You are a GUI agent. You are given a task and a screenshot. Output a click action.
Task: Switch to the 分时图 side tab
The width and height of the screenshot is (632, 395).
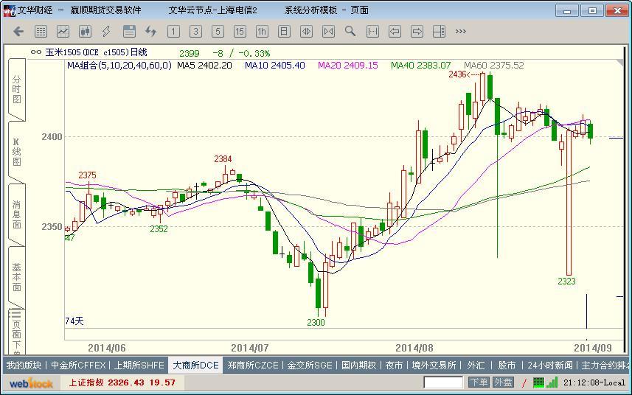16,90
